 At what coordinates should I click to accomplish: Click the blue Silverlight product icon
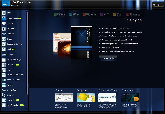[x=71, y=14]
